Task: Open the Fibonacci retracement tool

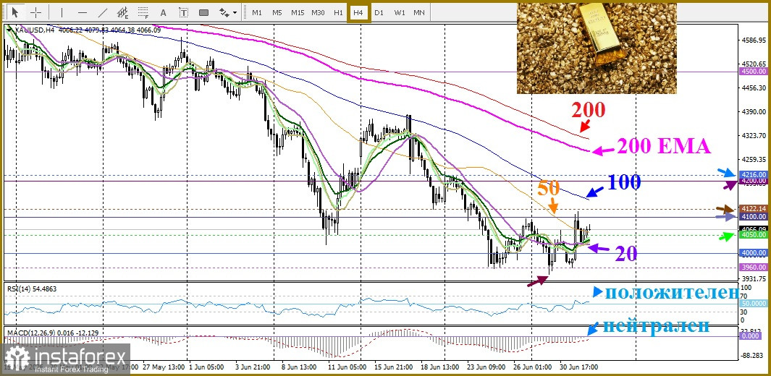Action: pyautogui.click(x=143, y=12)
